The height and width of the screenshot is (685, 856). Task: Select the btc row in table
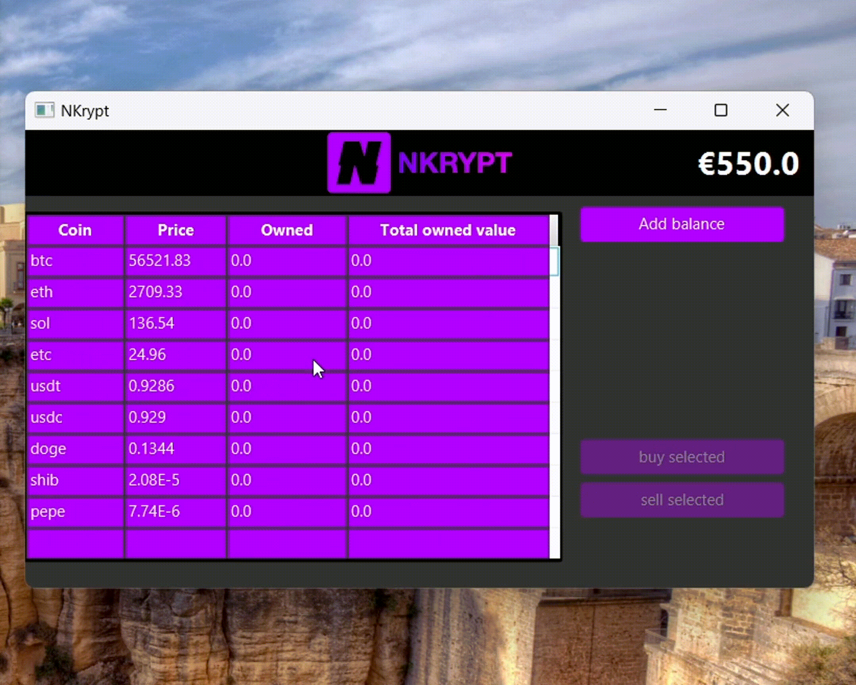75,261
